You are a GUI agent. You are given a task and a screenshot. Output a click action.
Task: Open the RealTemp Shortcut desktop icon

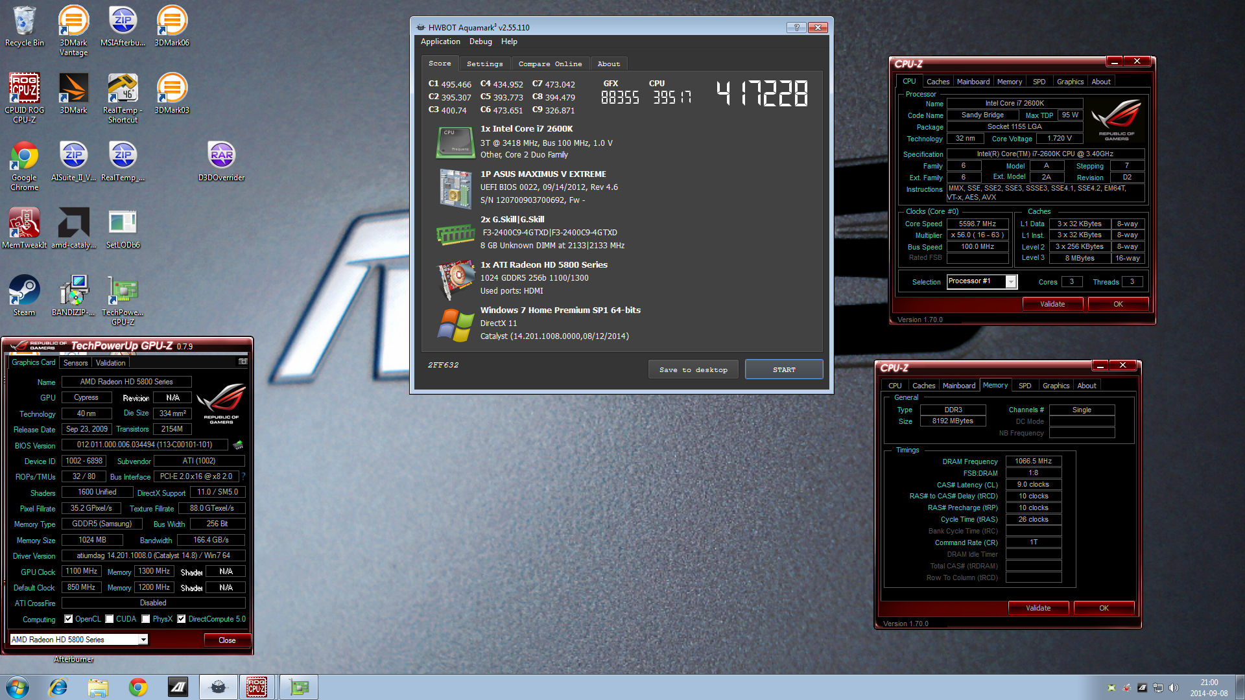click(x=123, y=98)
